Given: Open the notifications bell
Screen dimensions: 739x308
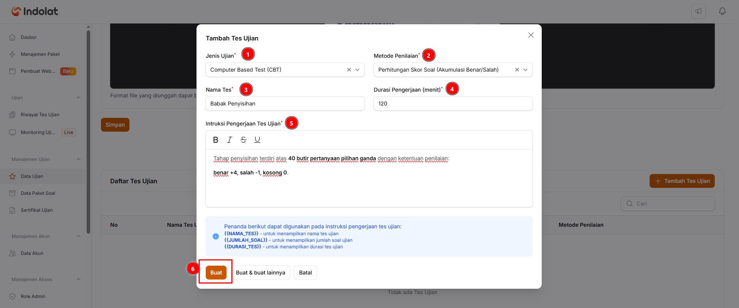Looking at the screenshot, I should [722, 11].
